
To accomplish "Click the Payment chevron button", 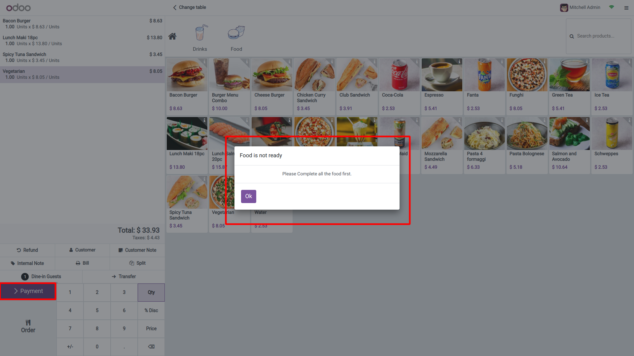I will point(28,291).
